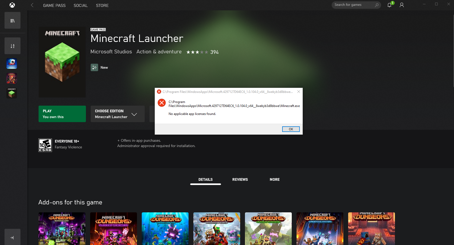The width and height of the screenshot is (454, 245).
Task: Click the "Fantasy Violence" descriptor text
Action: click(x=68, y=147)
